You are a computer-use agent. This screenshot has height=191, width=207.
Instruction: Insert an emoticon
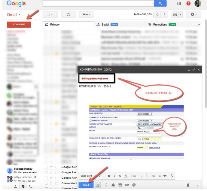[x=134, y=185]
